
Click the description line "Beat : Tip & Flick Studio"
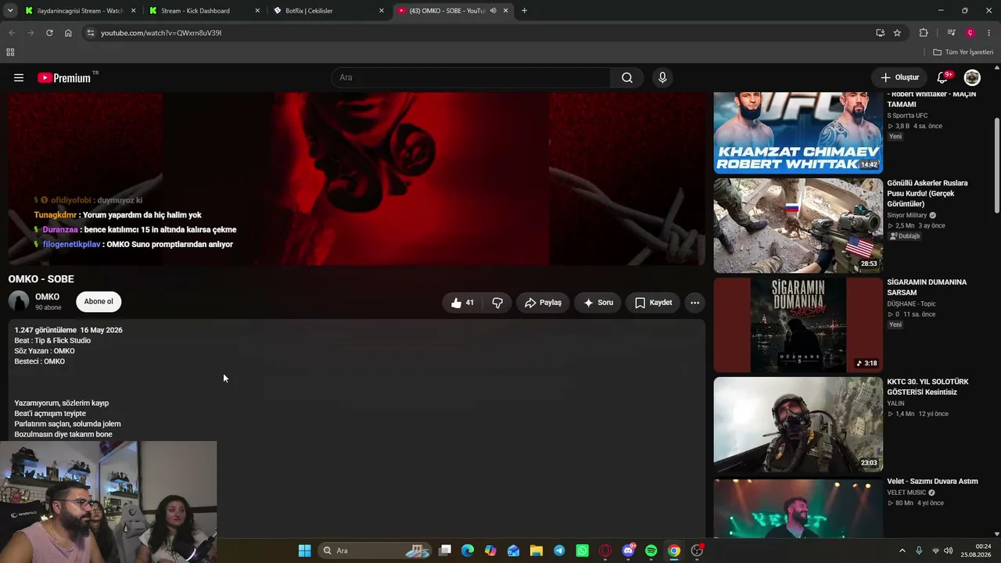[x=52, y=340]
